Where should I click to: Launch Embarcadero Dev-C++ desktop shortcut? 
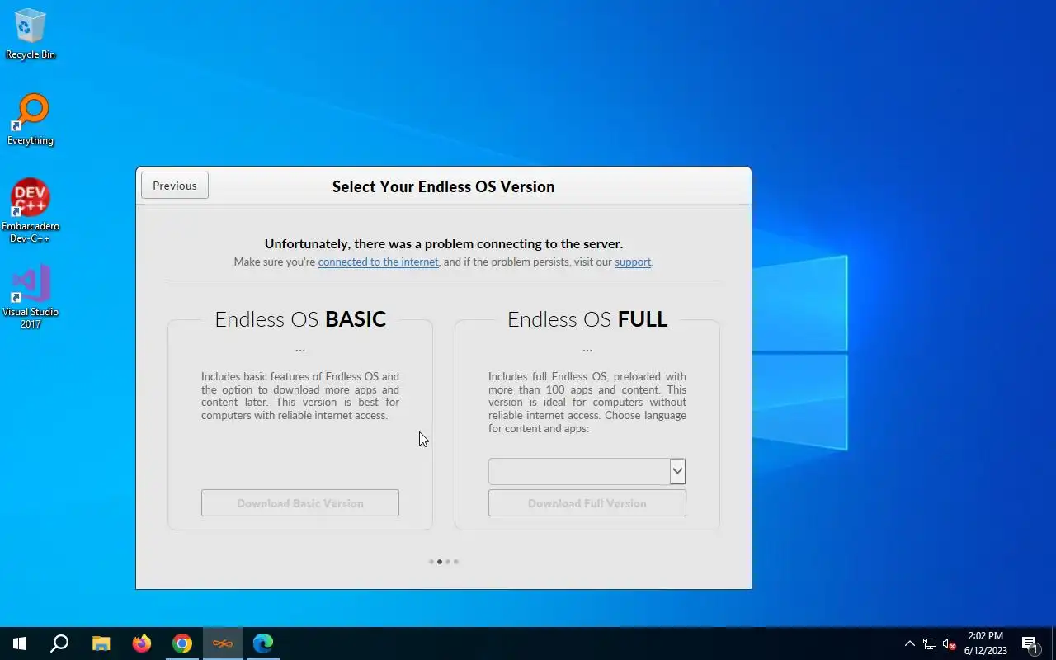click(x=31, y=211)
